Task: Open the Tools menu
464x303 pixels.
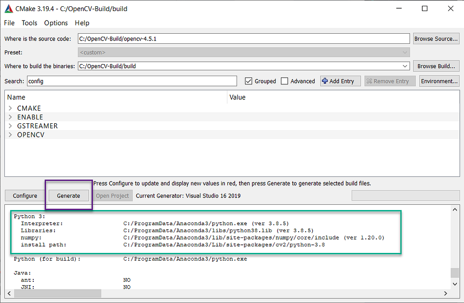Action: [x=29, y=23]
